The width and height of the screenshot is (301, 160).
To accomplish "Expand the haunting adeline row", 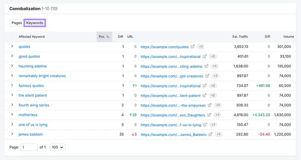I will (x=12, y=66).
